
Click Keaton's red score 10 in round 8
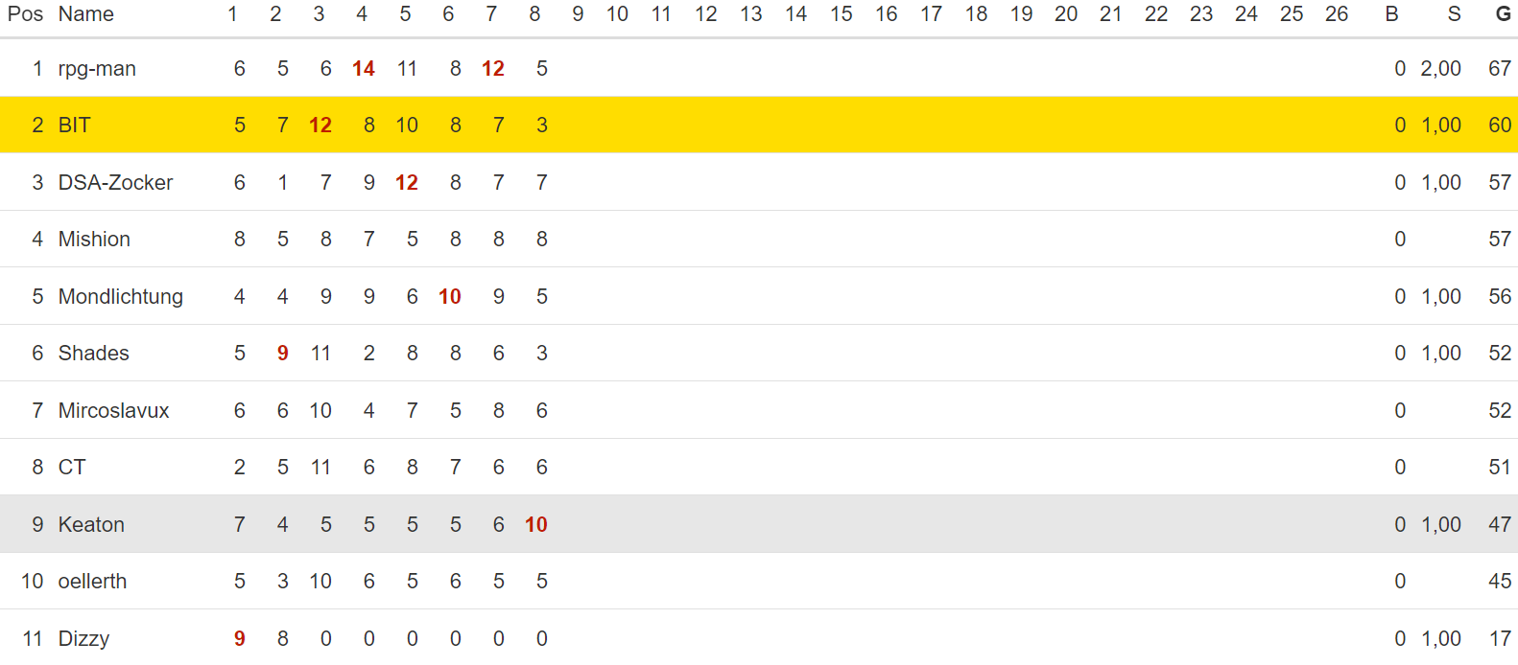tap(536, 524)
